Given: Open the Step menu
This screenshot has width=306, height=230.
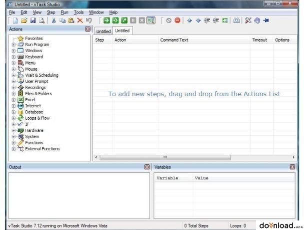Looking at the screenshot, I should [51, 13].
